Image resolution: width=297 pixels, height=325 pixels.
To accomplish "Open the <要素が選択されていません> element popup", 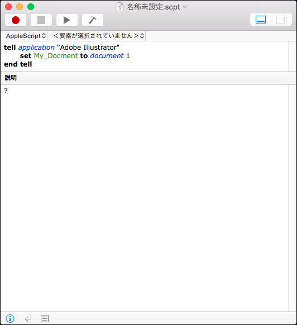I will 98,36.
